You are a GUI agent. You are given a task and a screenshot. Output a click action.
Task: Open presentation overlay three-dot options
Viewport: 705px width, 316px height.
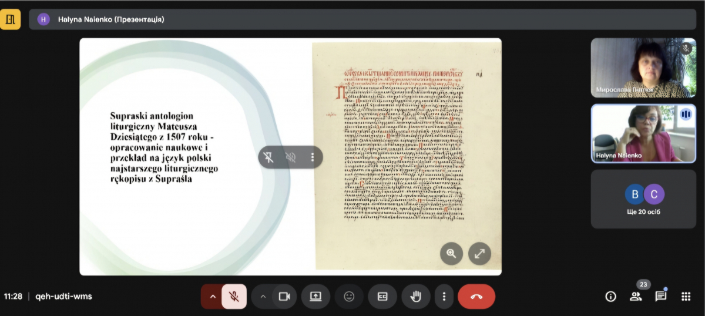312,157
